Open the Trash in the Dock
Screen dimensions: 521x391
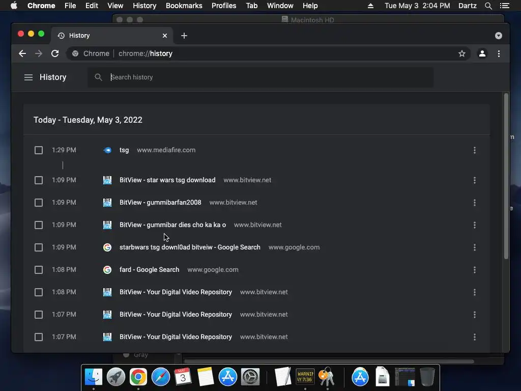427,377
